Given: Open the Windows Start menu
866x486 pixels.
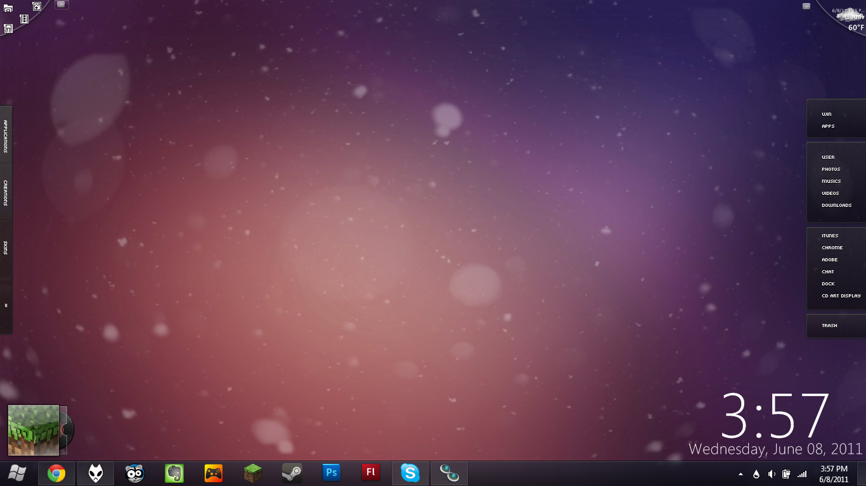Looking at the screenshot, I should pos(17,473).
